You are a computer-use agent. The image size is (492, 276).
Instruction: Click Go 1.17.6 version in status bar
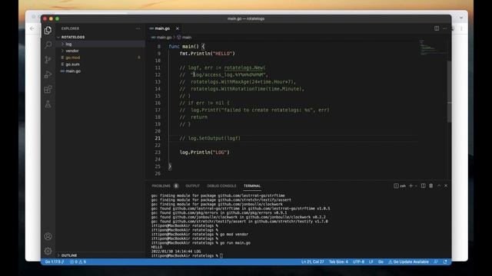[55, 262]
